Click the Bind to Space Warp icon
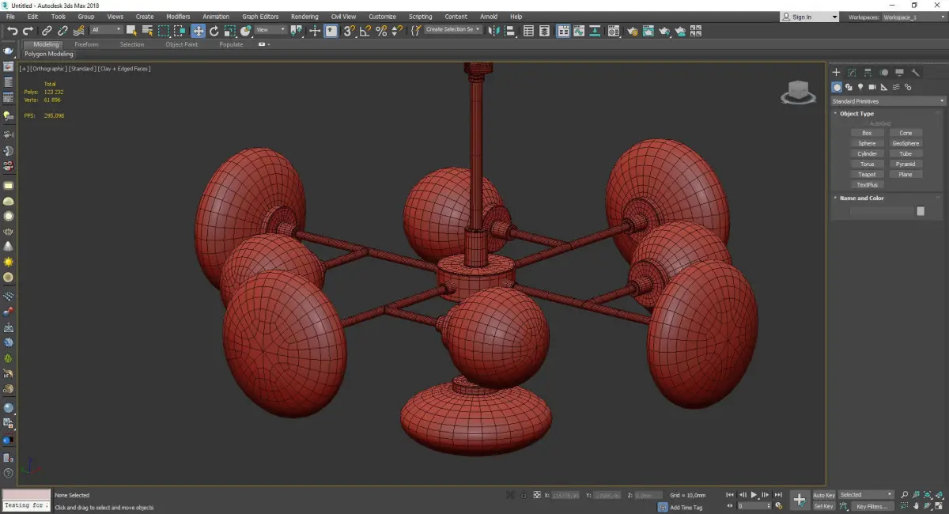This screenshot has width=949, height=514. pyautogui.click(x=78, y=31)
